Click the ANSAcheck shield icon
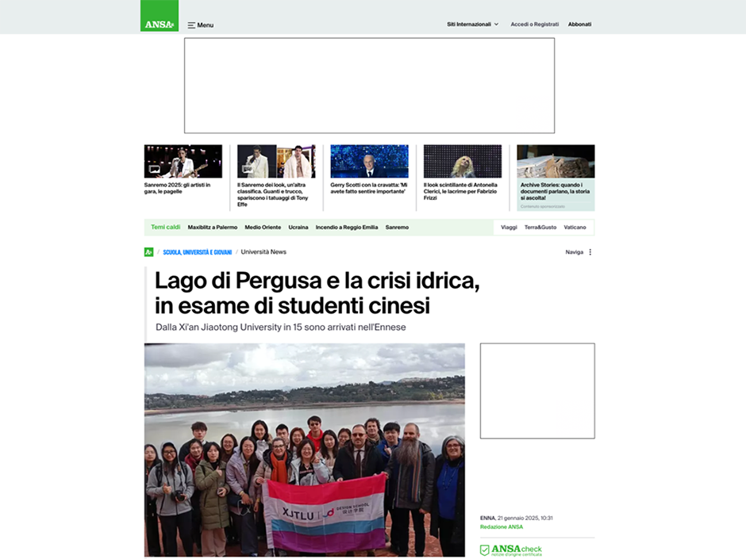Viewport: 746px width, 559px height. [x=484, y=550]
